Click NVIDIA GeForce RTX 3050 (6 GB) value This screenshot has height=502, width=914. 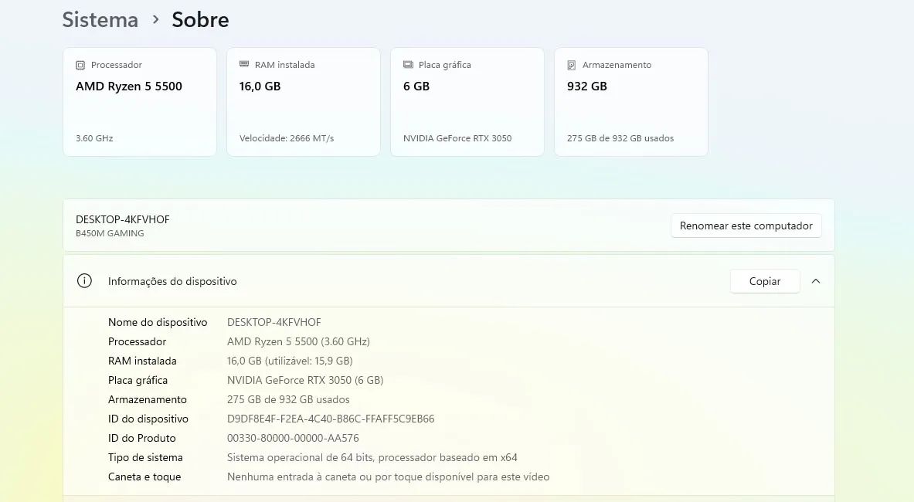[305, 380]
